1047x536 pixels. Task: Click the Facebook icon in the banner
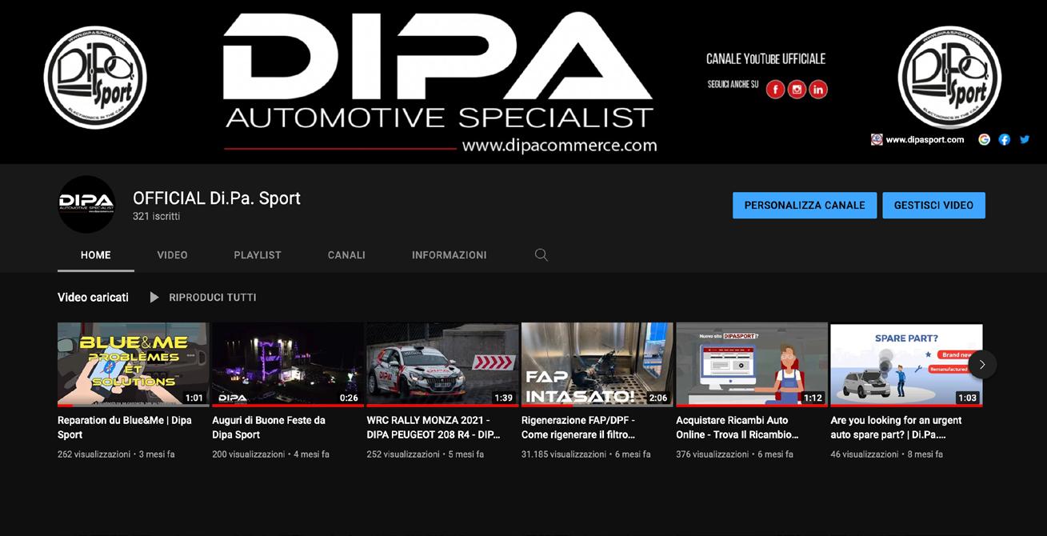pyautogui.click(x=775, y=90)
